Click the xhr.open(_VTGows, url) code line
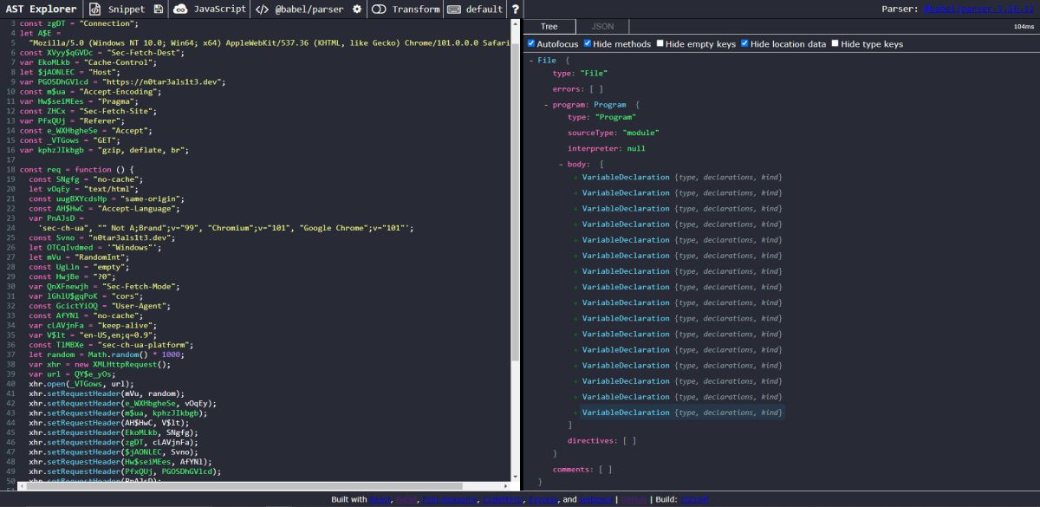This screenshot has width=1040, height=507. [81, 384]
